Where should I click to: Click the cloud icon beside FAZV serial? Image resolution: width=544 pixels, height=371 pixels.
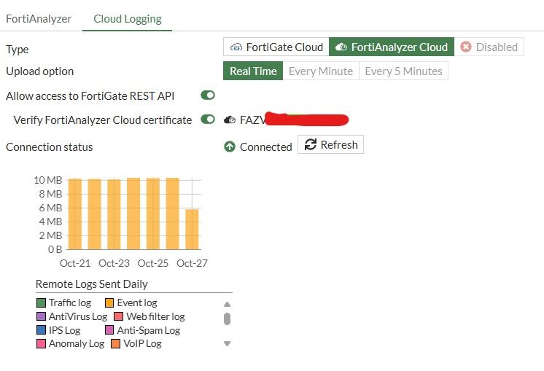tap(230, 120)
